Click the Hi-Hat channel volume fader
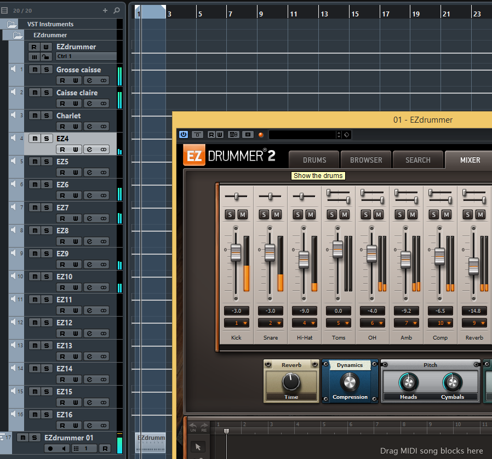This screenshot has height=459, width=492. (x=304, y=260)
